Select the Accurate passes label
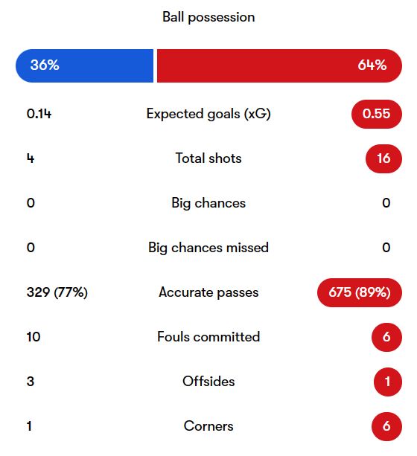 coord(208,292)
